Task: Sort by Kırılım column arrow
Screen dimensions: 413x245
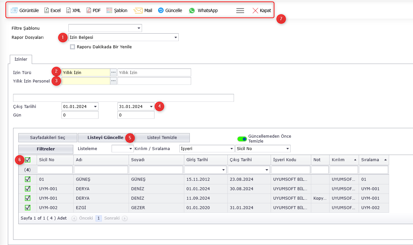Action: pyautogui.click(x=355, y=160)
